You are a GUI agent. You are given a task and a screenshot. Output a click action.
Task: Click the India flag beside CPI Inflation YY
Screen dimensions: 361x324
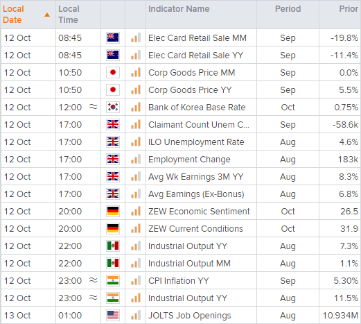click(x=113, y=280)
